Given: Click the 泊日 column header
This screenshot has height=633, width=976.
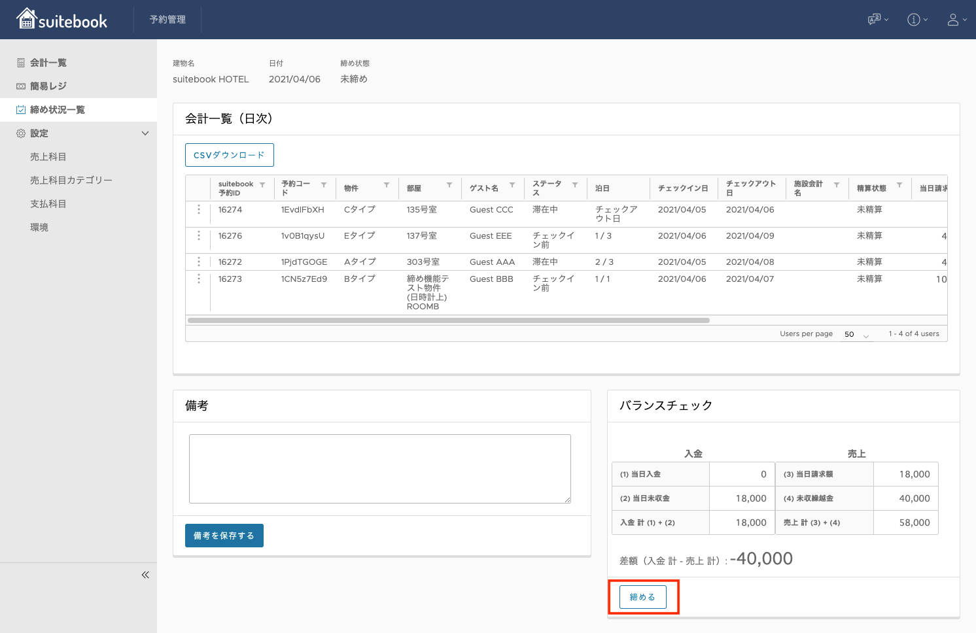Looking at the screenshot, I should (x=602, y=188).
